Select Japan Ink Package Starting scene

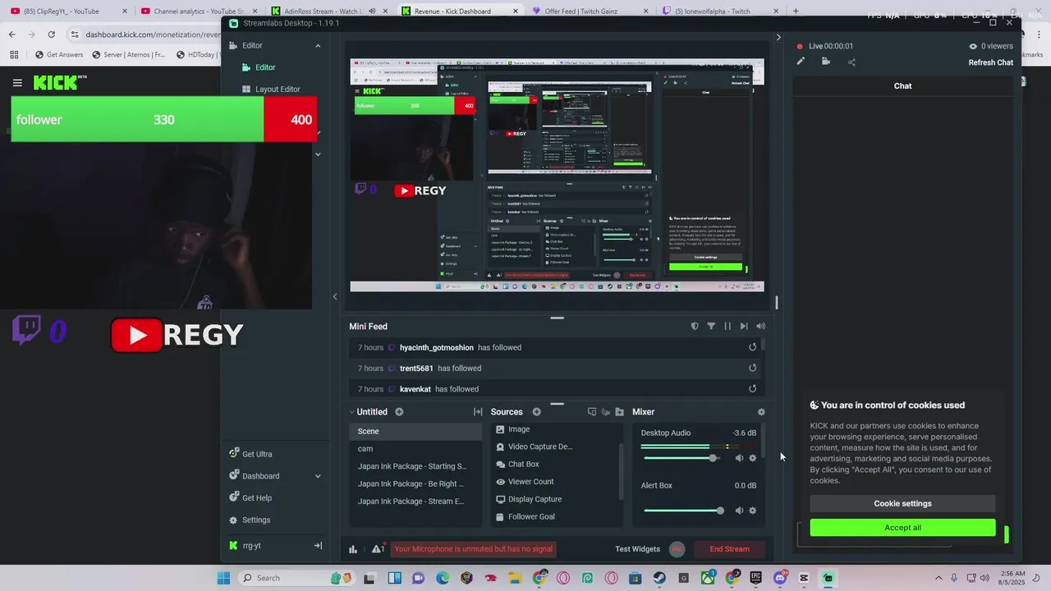click(x=415, y=466)
